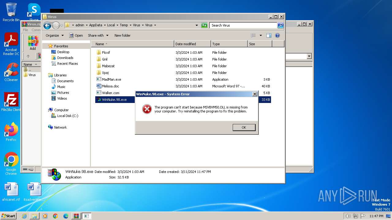Screen dimensions: 392x220
Task: Sort by the Size column header
Action: pos(260,44)
